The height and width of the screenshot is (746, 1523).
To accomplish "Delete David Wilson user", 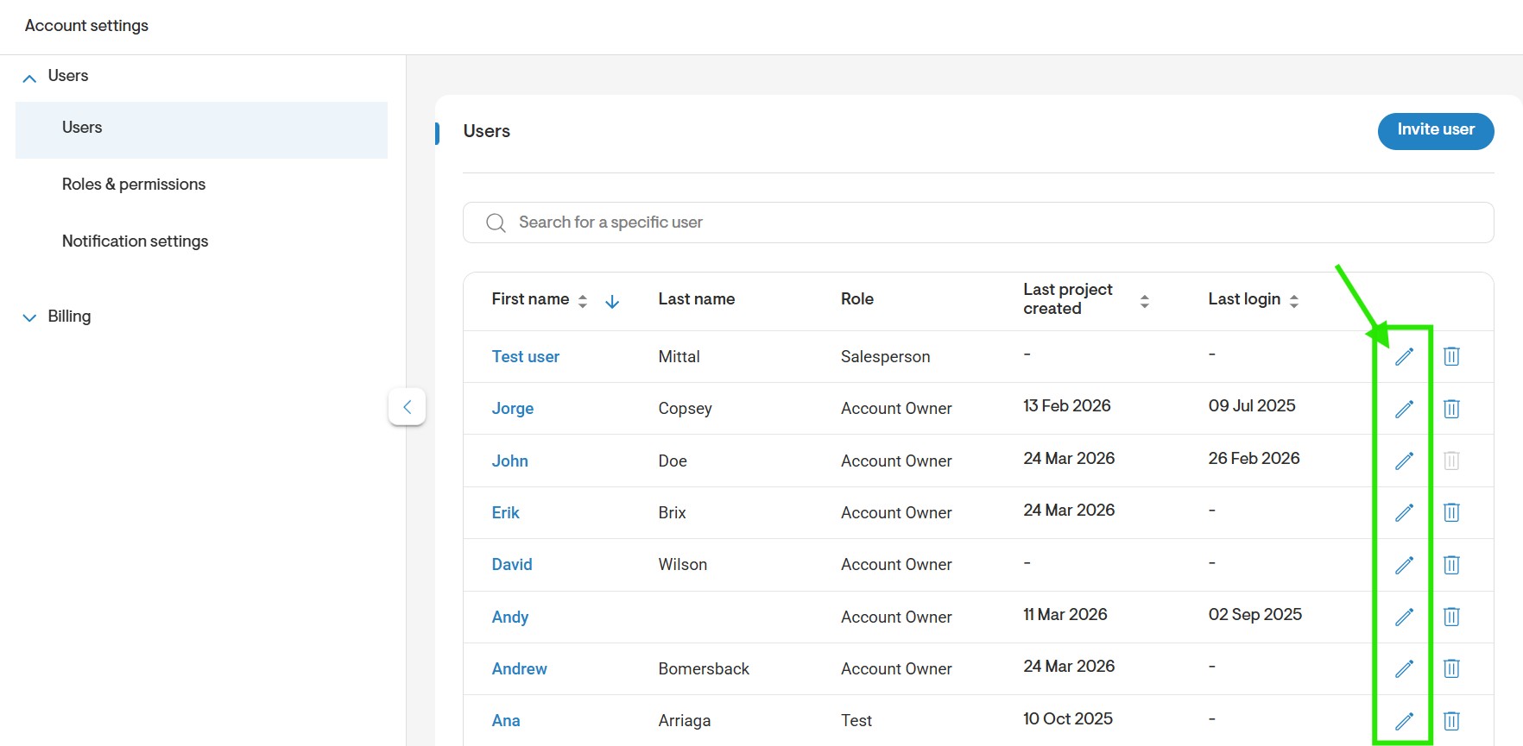I will point(1451,565).
